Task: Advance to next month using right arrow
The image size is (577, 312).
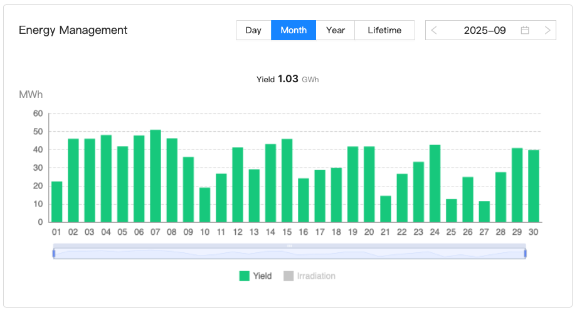Action: [x=547, y=30]
